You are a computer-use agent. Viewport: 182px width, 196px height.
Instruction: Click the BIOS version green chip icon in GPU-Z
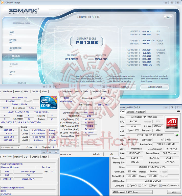point(177,135)
